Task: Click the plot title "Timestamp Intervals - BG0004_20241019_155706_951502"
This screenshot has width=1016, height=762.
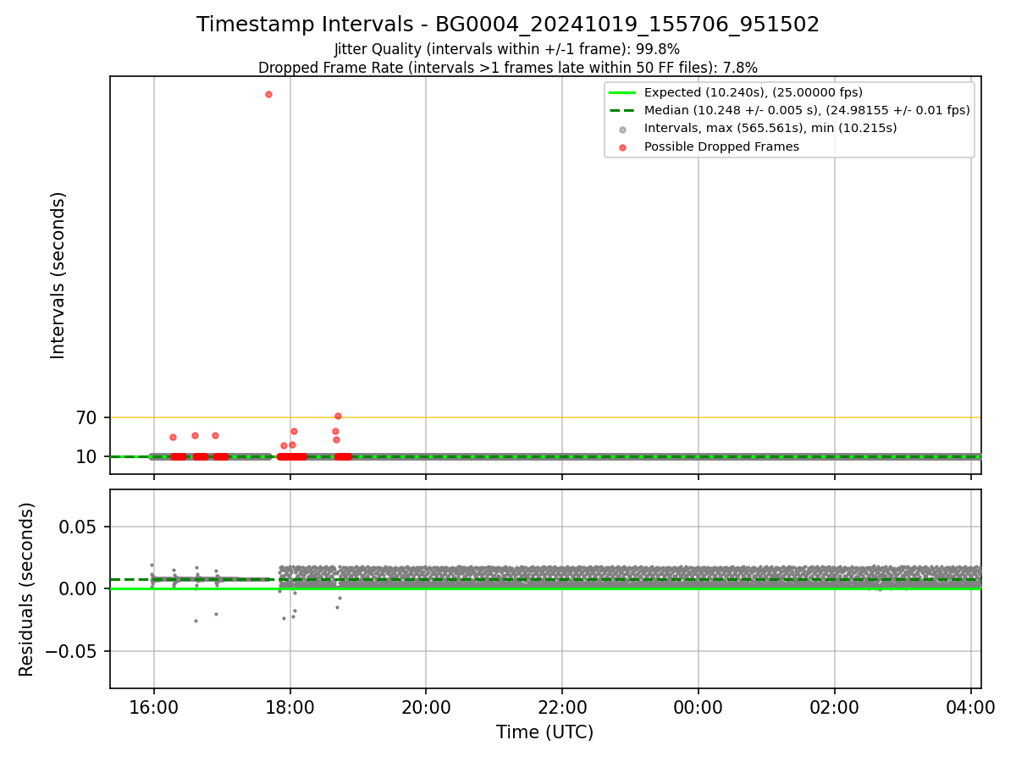Action: tap(508, 25)
